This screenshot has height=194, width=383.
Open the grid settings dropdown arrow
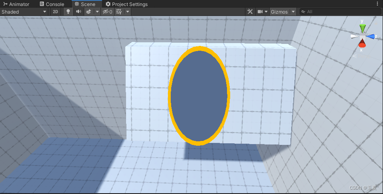coord(128,12)
